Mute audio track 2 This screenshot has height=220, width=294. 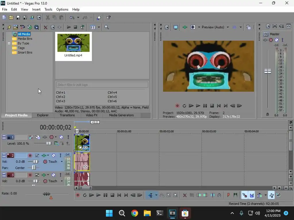pyautogui.click(x=53, y=156)
